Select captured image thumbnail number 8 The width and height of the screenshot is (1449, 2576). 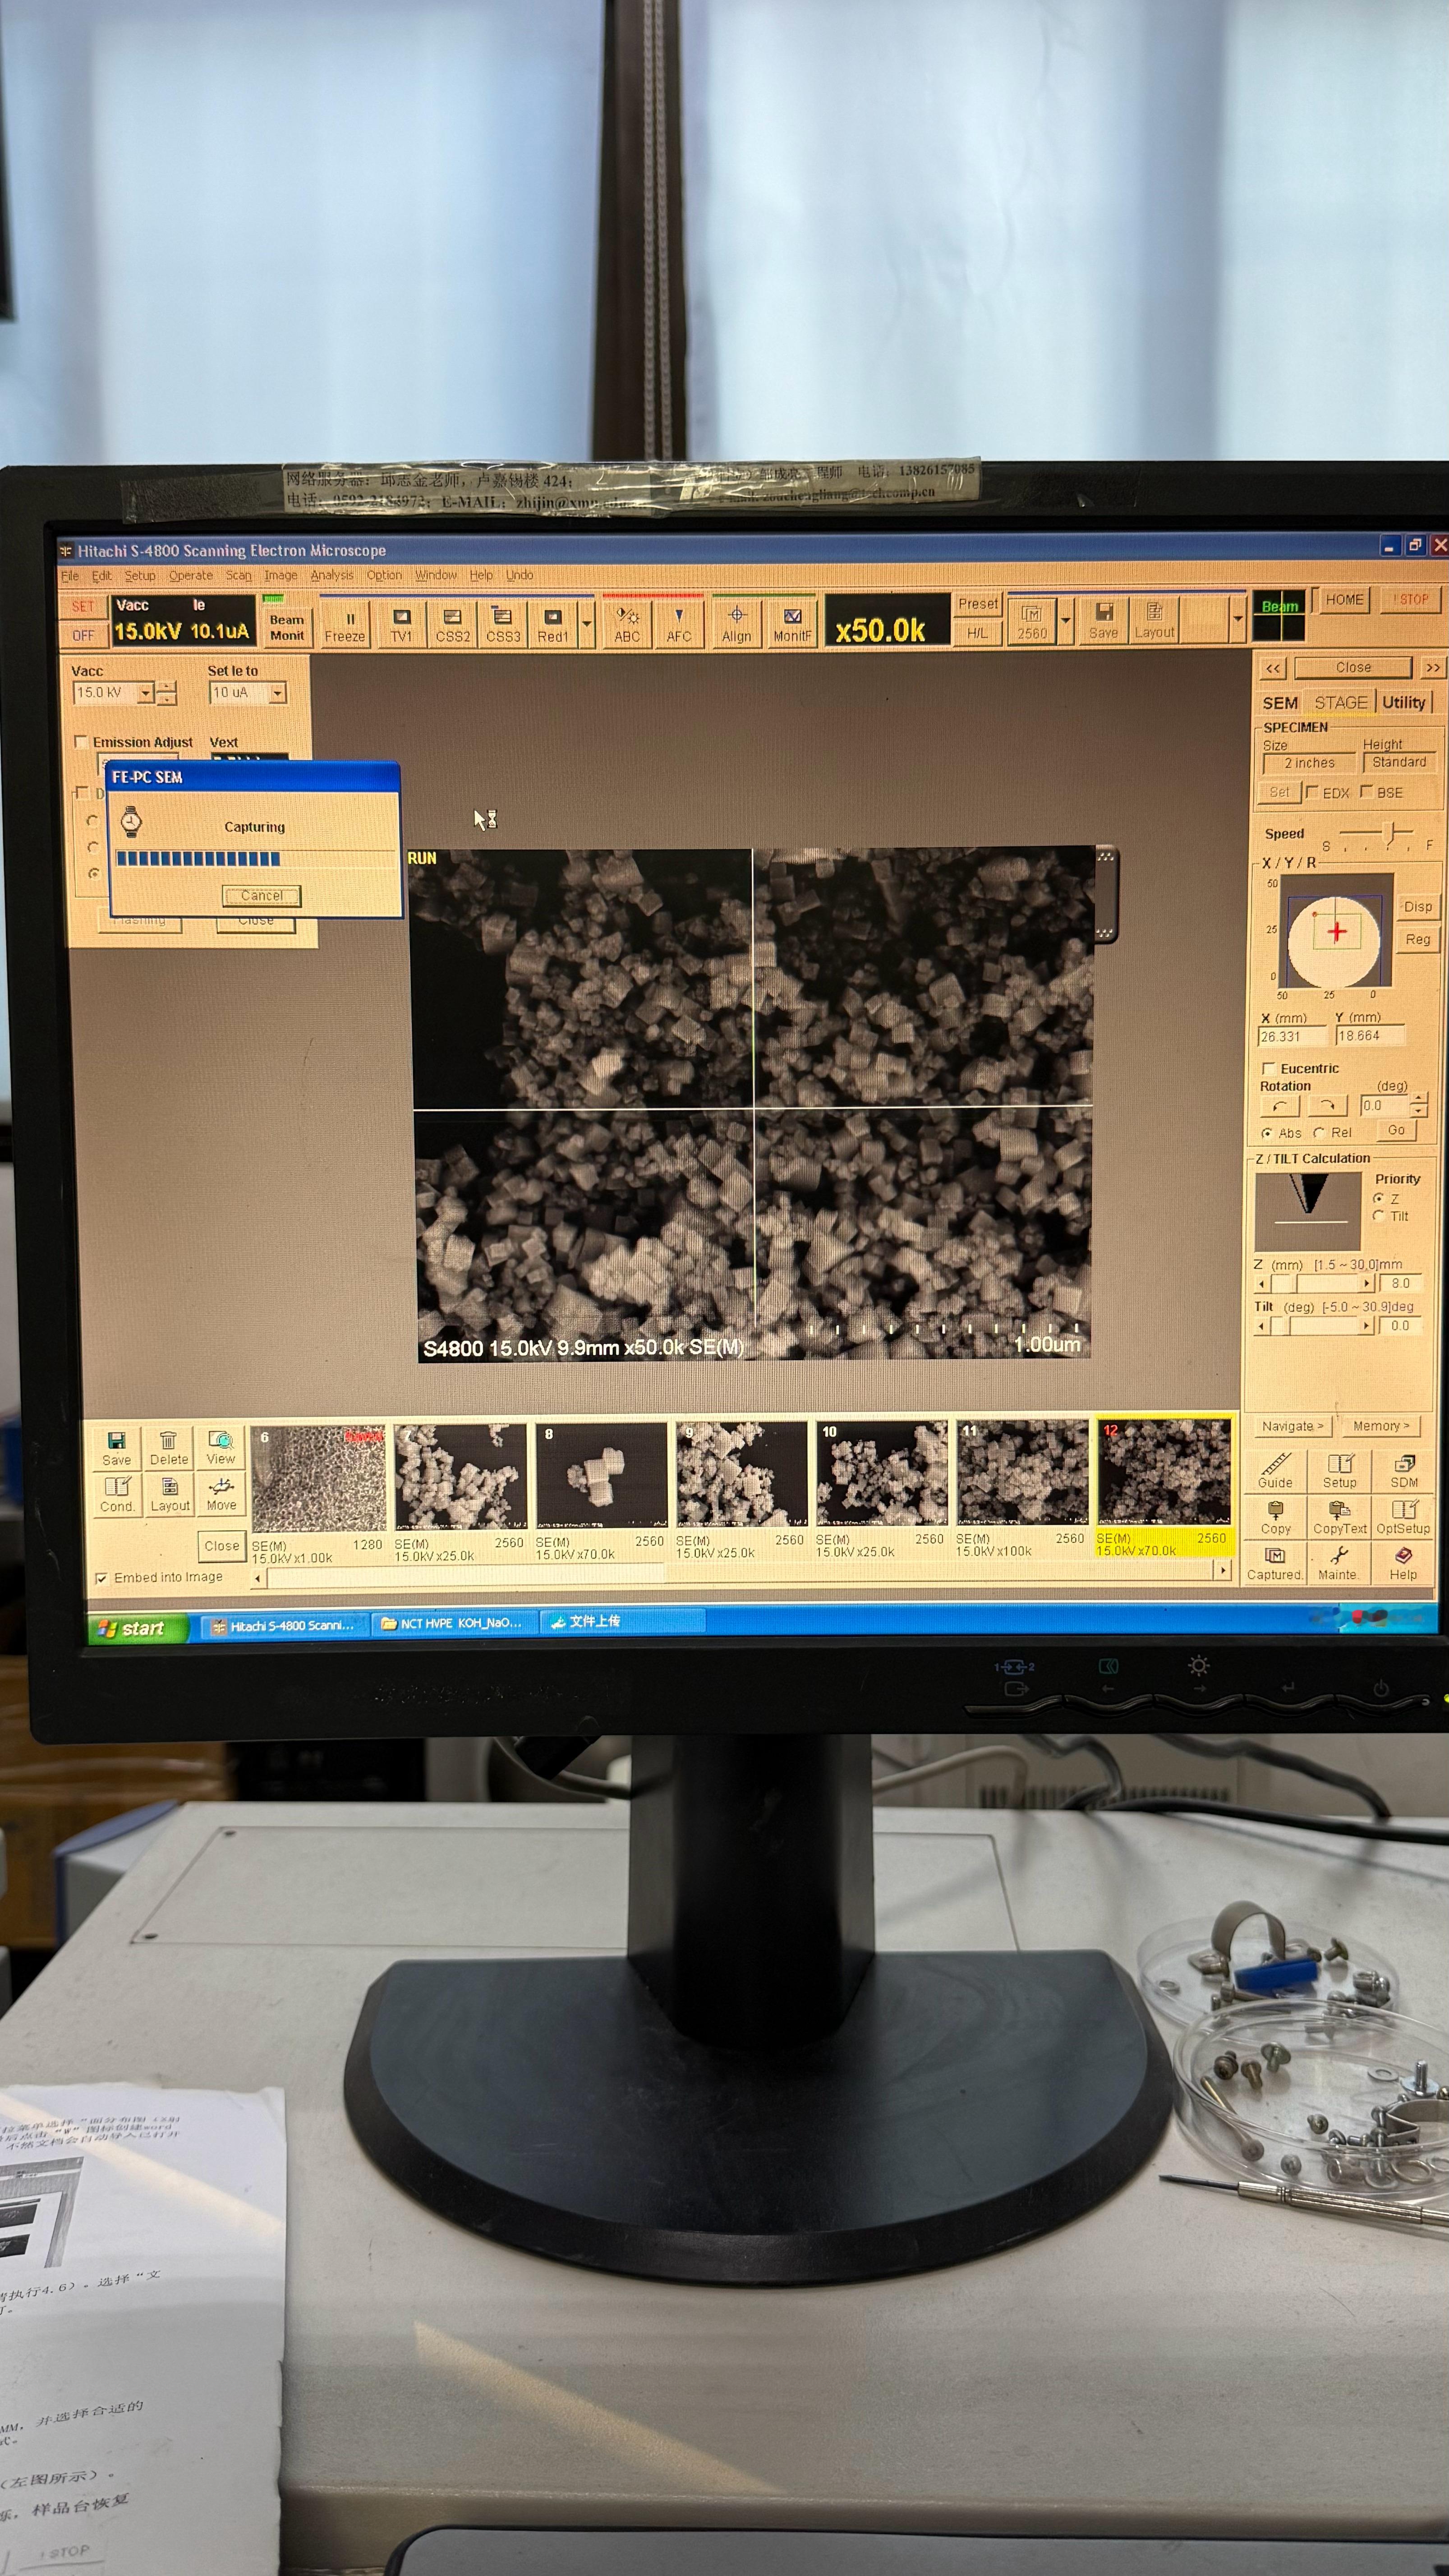click(x=601, y=1476)
